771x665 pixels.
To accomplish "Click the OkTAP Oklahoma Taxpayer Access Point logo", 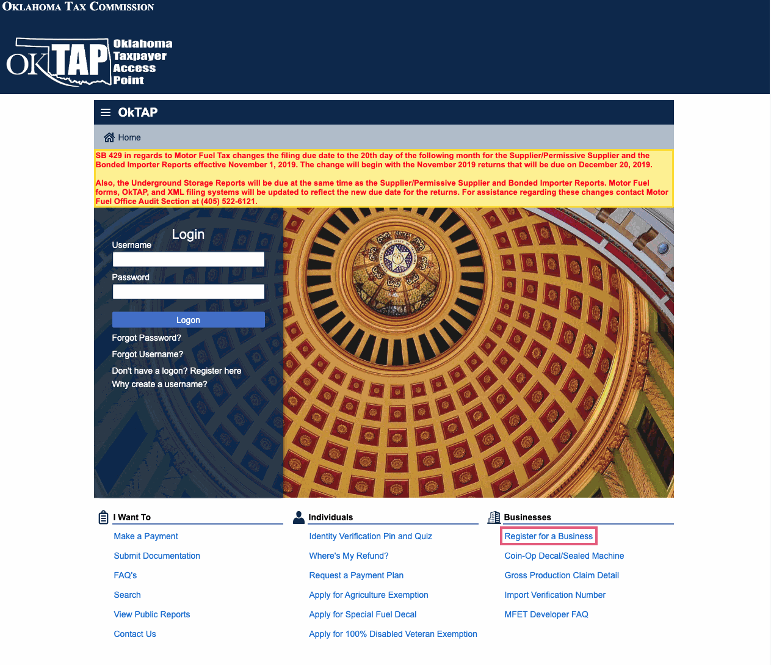I will (x=90, y=62).
